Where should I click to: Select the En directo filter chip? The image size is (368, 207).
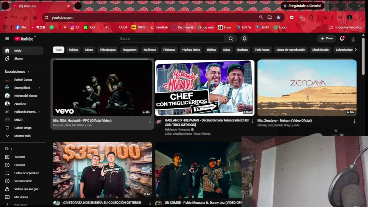[150, 50]
